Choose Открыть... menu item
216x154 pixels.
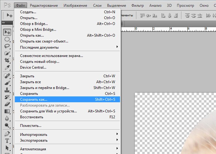tap(67, 18)
